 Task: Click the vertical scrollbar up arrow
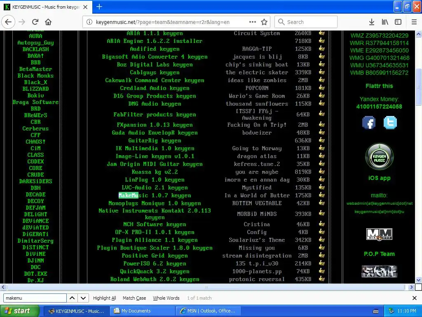tap(419, 34)
